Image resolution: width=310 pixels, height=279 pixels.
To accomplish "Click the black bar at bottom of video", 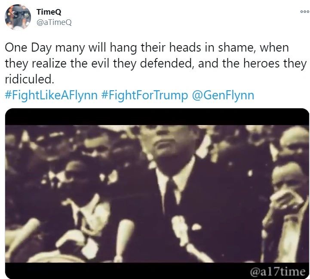I will (x=157, y=271).
